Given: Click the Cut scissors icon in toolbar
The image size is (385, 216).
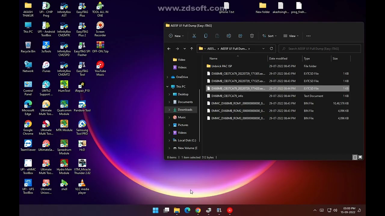Looking at the screenshot, I should click(194, 36).
